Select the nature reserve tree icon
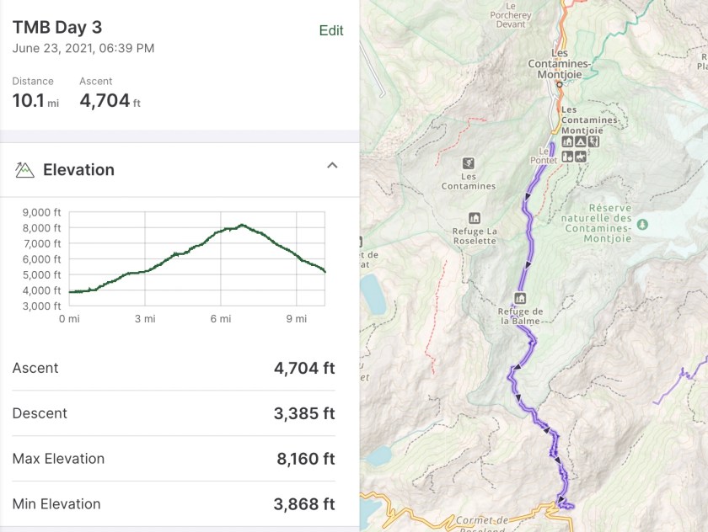This screenshot has width=708, height=532. (x=642, y=224)
